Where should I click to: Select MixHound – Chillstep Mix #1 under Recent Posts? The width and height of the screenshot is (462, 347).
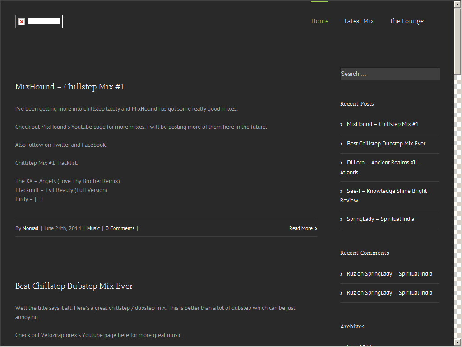(x=383, y=124)
